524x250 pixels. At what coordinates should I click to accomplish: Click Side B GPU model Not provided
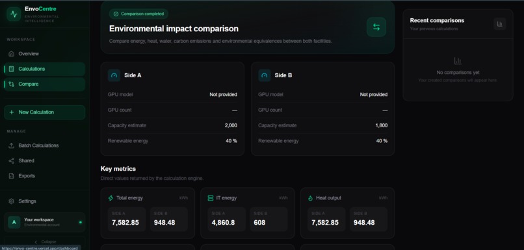[374, 95]
